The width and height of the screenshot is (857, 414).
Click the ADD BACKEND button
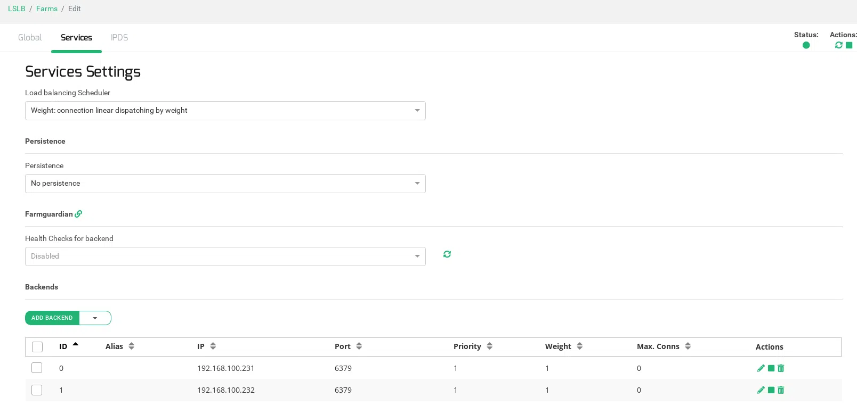pyautogui.click(x=52, y=318)
